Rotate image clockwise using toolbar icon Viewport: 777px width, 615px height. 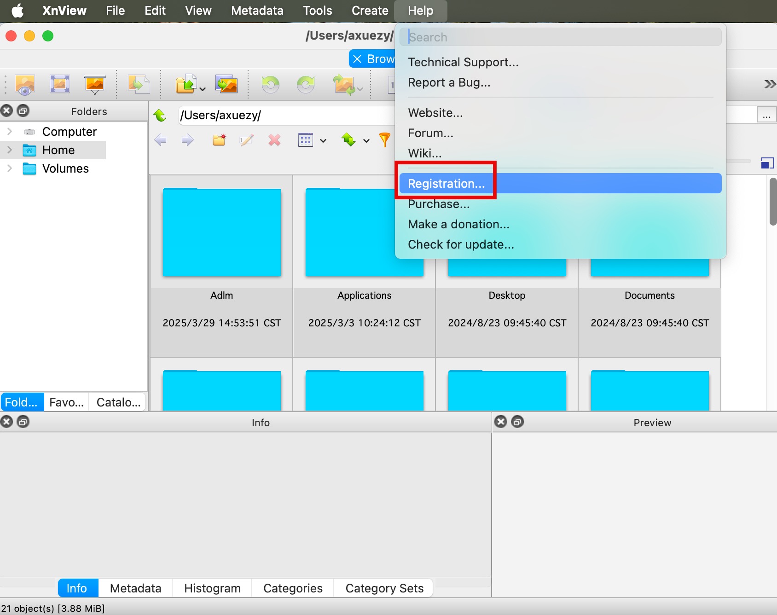[305, 85]
